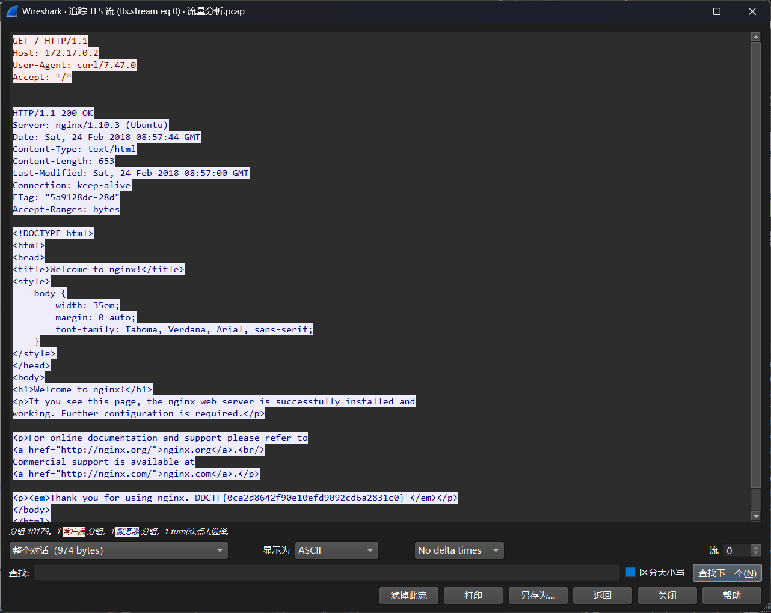771x613 pixels.
Task: Click the 'Content-Type: text/html' line
Action: click(75, 149)
